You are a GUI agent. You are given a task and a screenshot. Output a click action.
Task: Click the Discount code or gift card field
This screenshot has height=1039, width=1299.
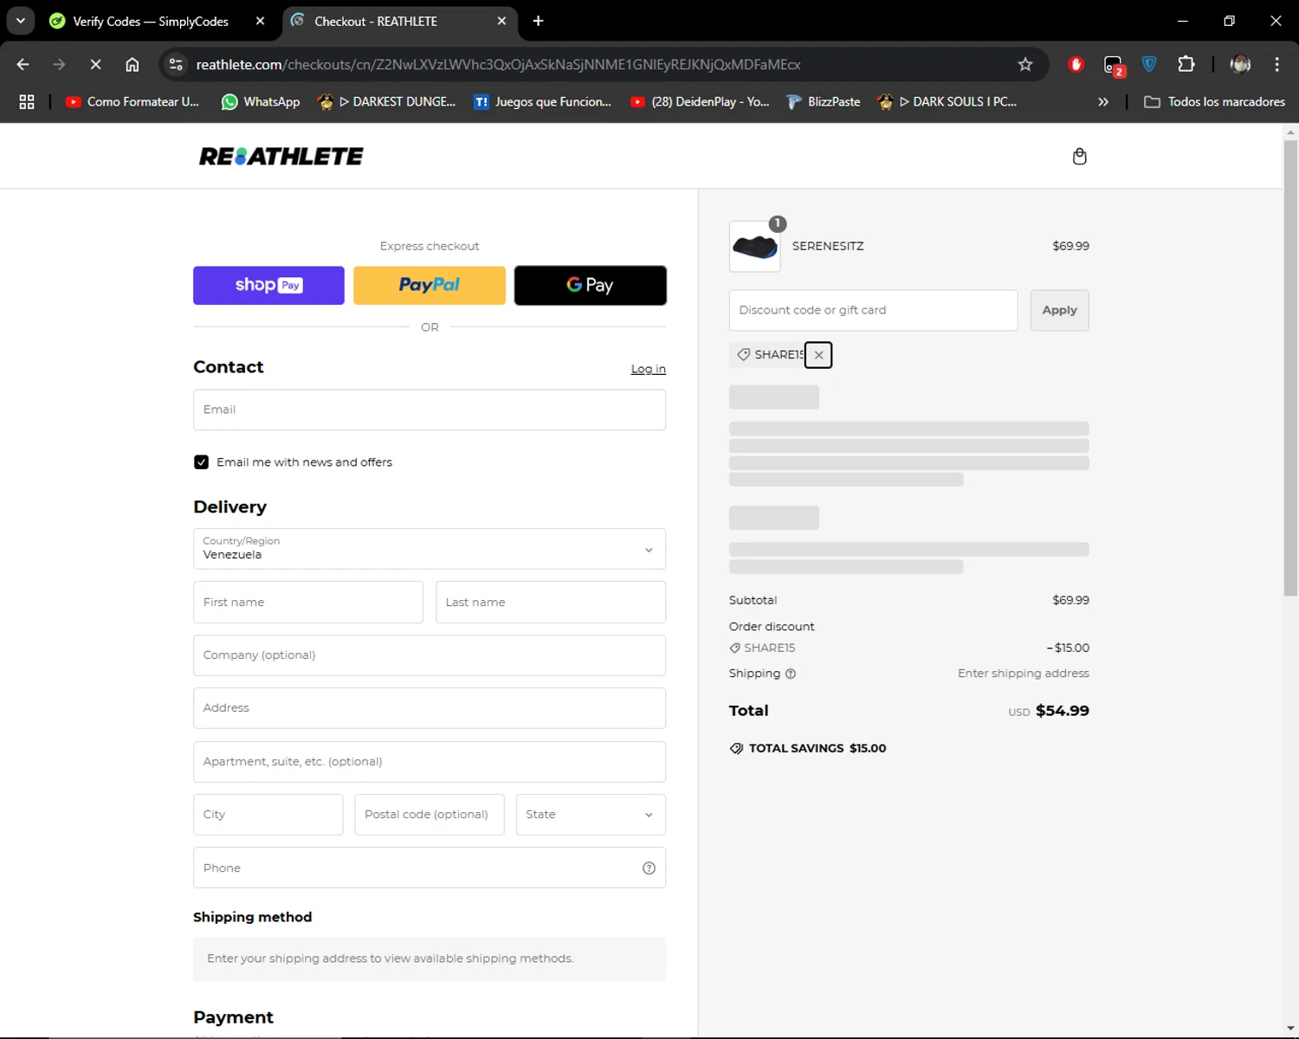tap(873, 310)
